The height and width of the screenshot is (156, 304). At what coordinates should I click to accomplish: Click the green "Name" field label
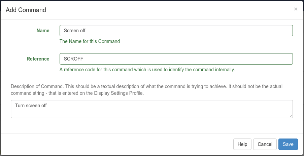click(x=43, y=31)
